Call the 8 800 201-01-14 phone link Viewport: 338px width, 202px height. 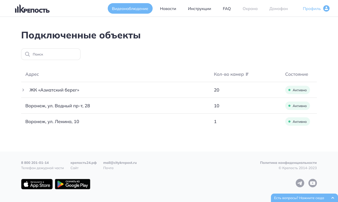tap(35, 163)
